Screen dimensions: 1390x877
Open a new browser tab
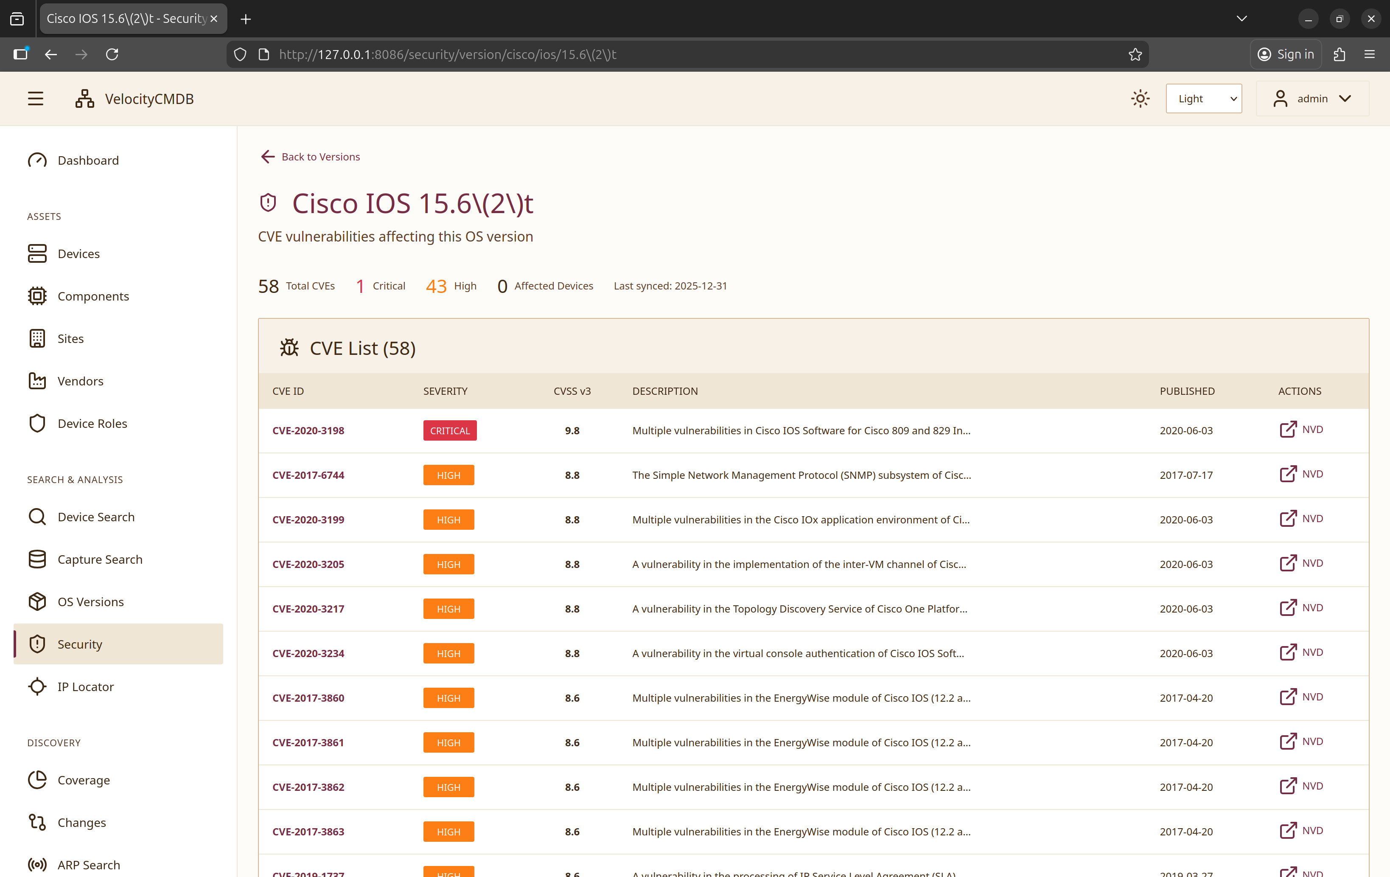[x=245, y=19]
